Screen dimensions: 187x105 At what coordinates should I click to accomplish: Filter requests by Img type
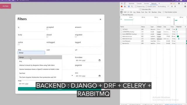coord(134,12)
